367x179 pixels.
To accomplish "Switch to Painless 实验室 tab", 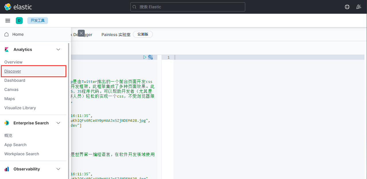I will coord(116,35).
